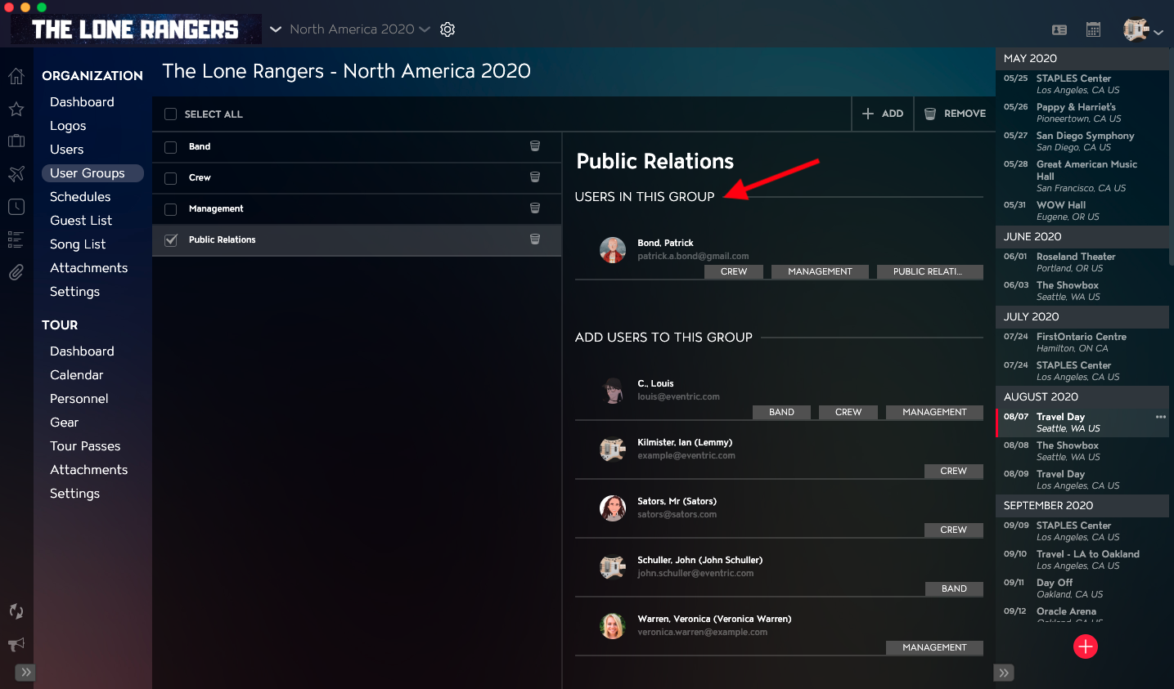
Task: Click the ID card icon in top bar
Action: [1059, 30]
